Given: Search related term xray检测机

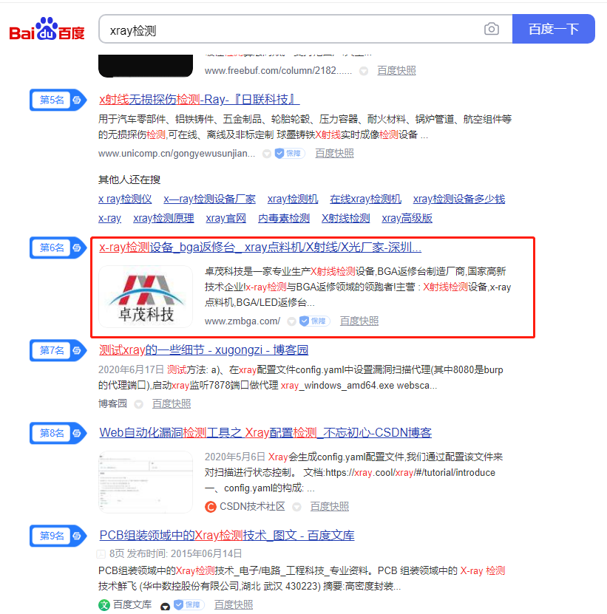Looking at the screenshot, I should [x=293, y=199].
